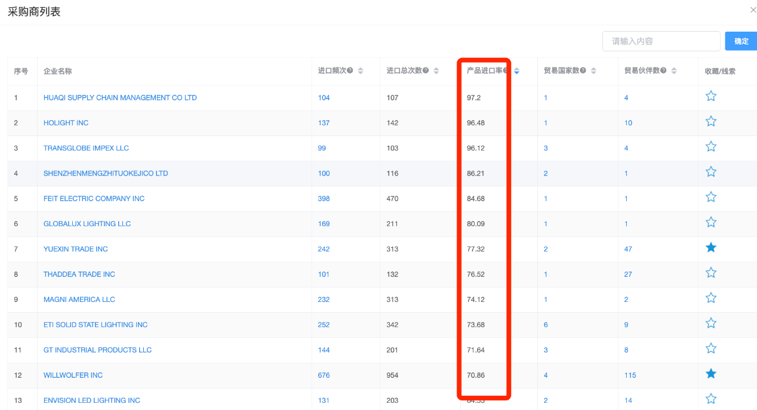Open help icon beside 贸易国家数 header
This screenshot has width=757, height=410.
[x=583, y=70]
